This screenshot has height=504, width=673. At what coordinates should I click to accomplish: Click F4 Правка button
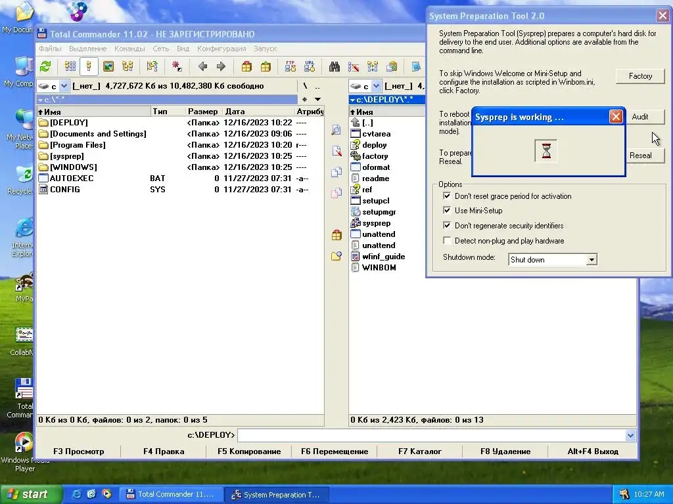(164, 451)
